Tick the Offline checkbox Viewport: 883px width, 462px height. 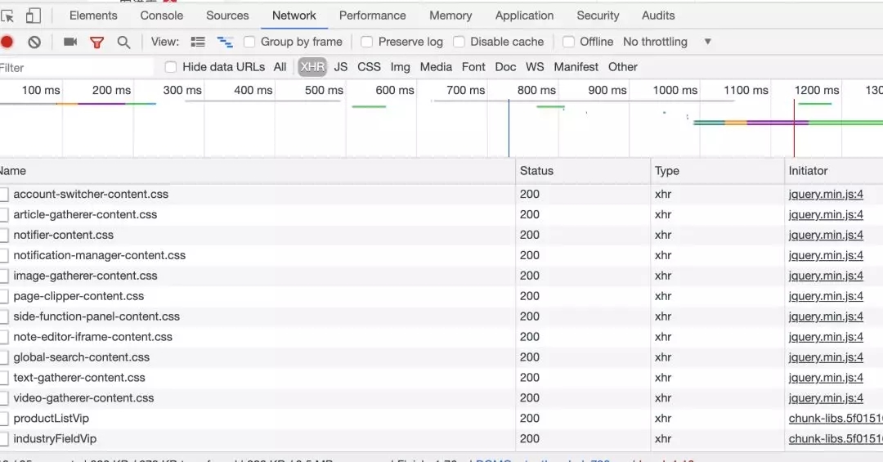(569, 42)
